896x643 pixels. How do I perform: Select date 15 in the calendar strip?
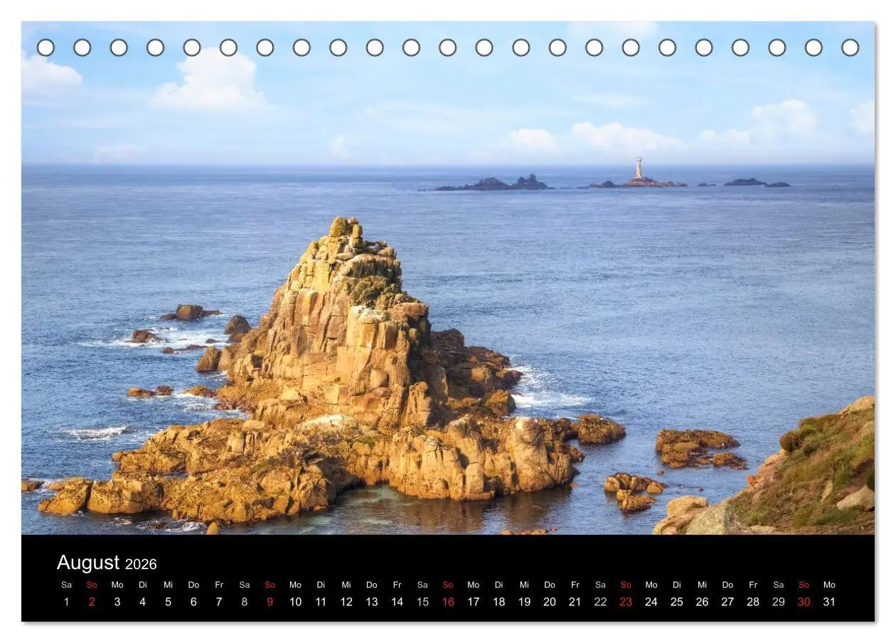(422, 602)
